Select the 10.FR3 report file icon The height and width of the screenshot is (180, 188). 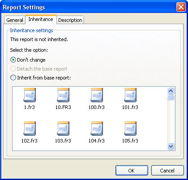pos(63,95)
